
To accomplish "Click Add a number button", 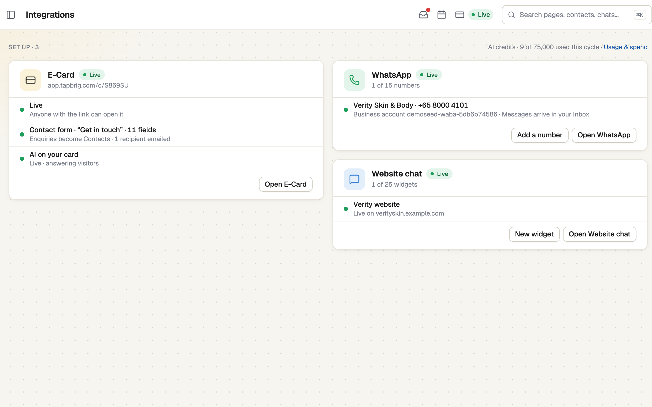I will coord(540,135).
